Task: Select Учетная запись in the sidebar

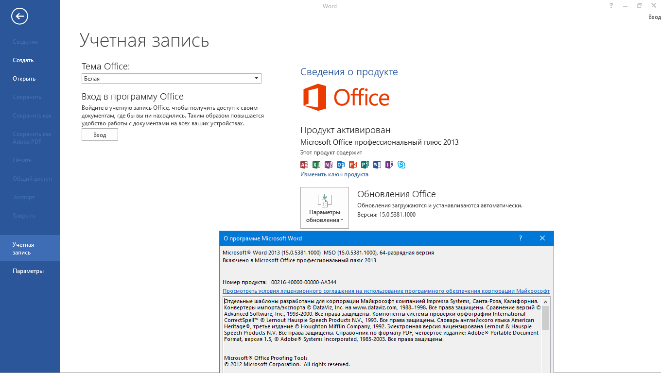Action: point(30,249)
